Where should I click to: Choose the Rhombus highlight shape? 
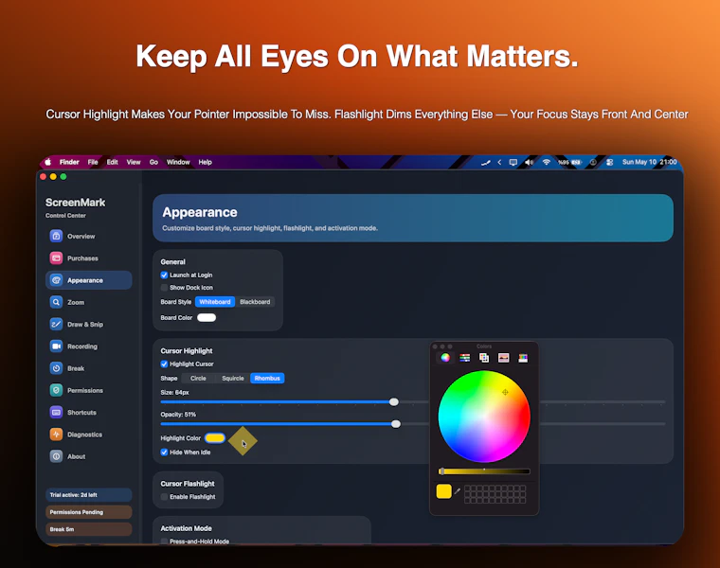point(267,378)
